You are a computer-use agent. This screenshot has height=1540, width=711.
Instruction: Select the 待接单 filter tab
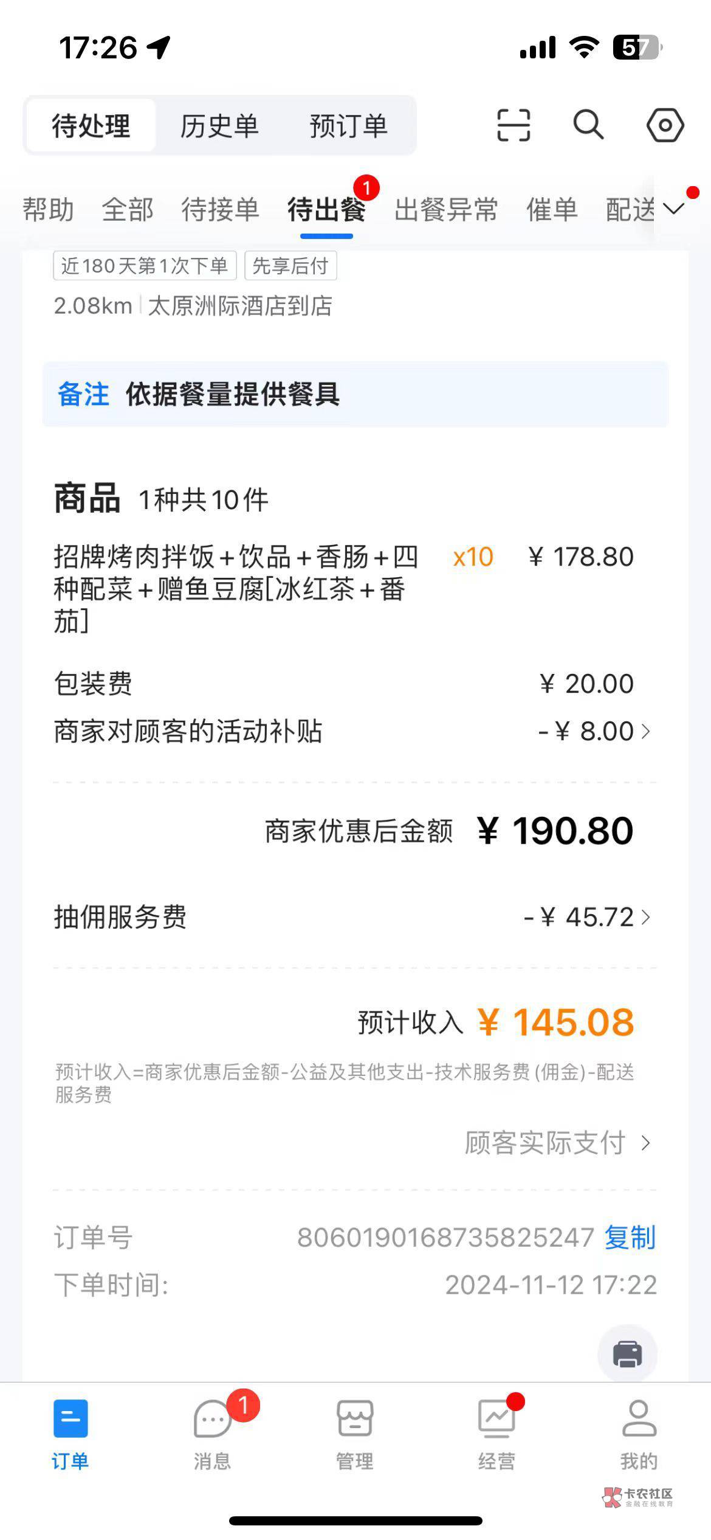[220, 210]
